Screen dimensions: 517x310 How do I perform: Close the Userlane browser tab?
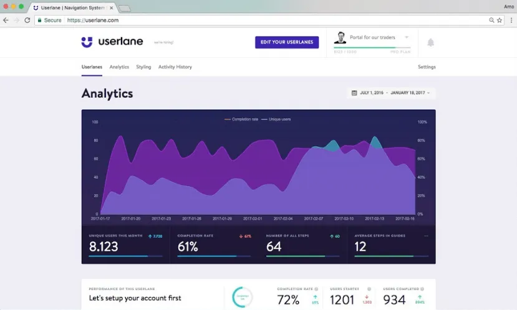pyautogui.click(x=112, y=7)
